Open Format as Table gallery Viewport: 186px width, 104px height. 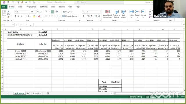click(x=116, y=14)
